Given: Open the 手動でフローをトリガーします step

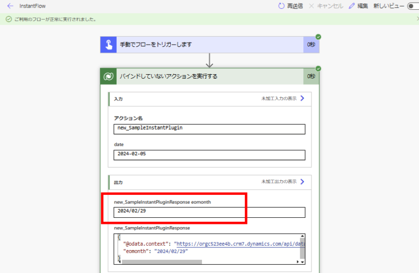Looking at the screenshot, I should point(209,45).
